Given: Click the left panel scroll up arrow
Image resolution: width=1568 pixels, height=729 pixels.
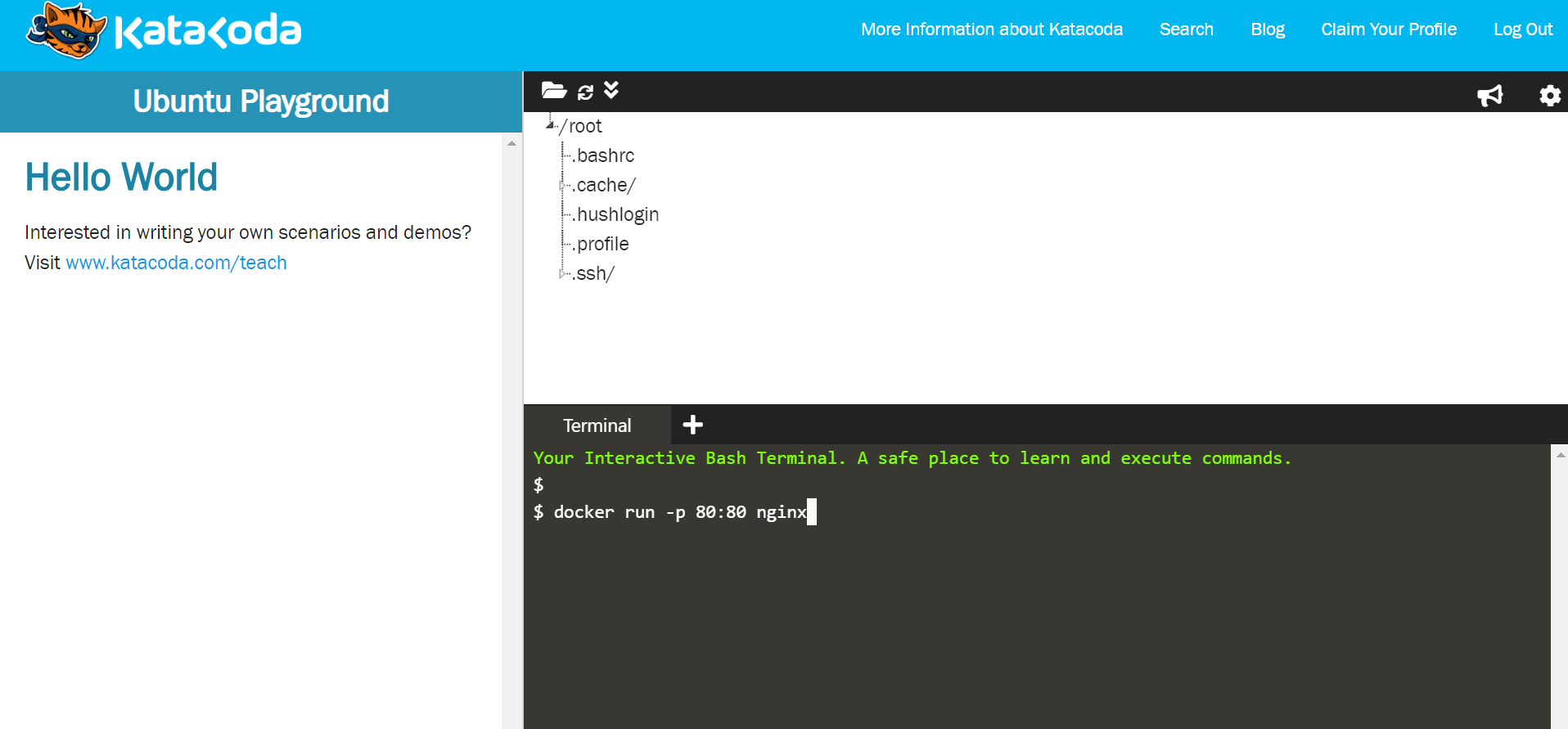Looking at the screenshot, I should (512, 143).
